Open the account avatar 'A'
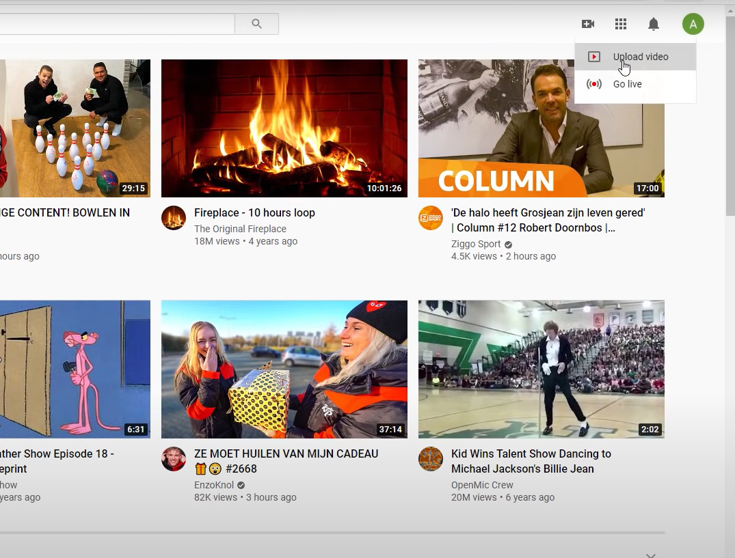 (693, 24)
